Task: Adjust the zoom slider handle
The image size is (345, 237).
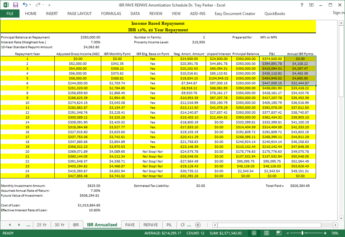Action: click(x=302, y=233)
